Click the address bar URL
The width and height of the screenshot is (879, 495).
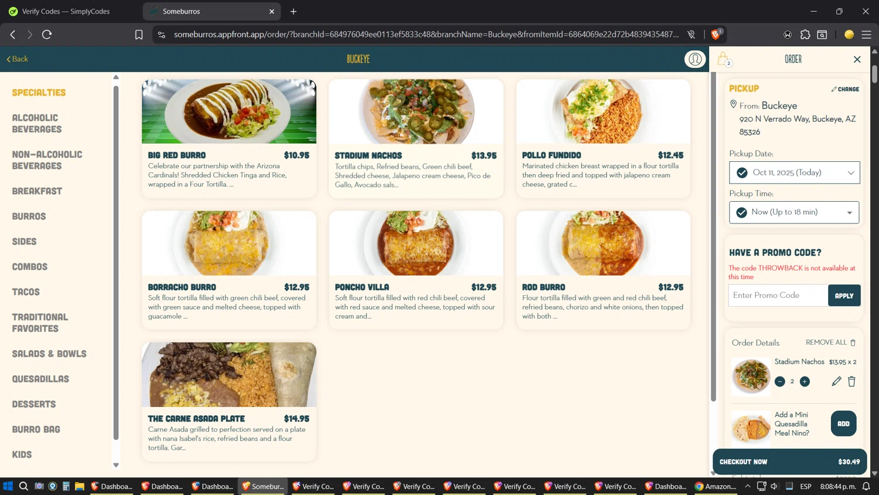[x=426, y=35]
